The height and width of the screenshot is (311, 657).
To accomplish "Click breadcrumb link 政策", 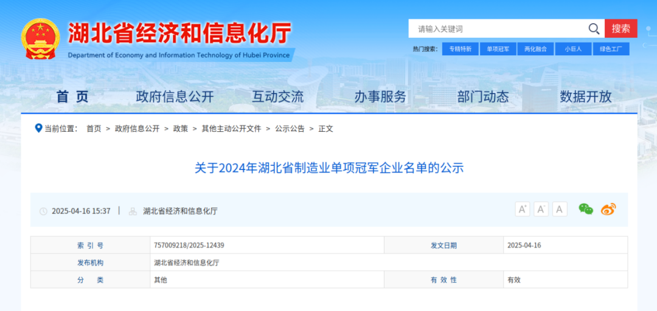I will point(181,129).
